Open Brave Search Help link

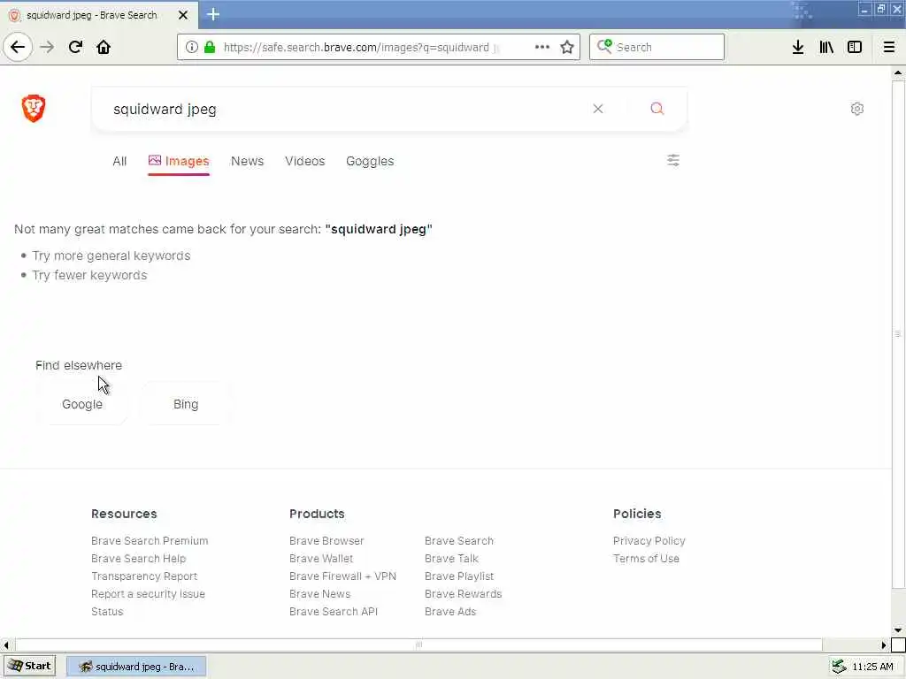pyautogui.click(x=139, y=559)
